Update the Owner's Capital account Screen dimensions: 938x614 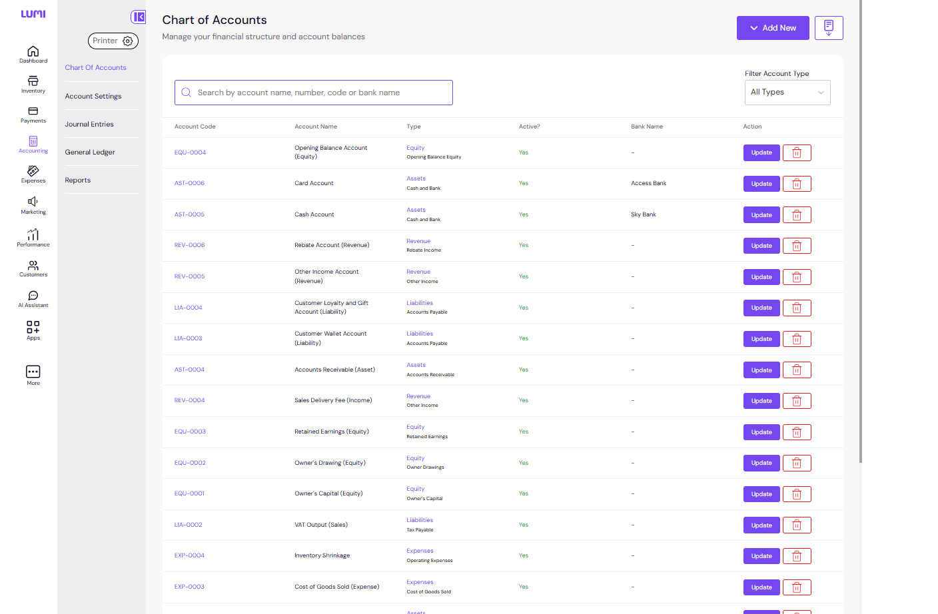click(761, 494)
